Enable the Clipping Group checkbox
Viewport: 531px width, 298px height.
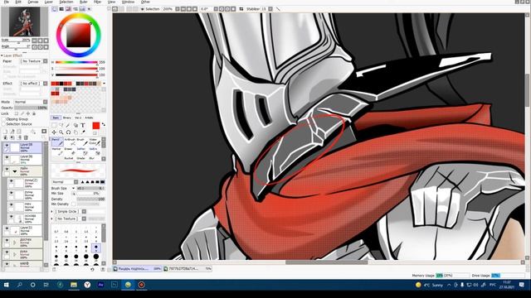click(3, 119)
